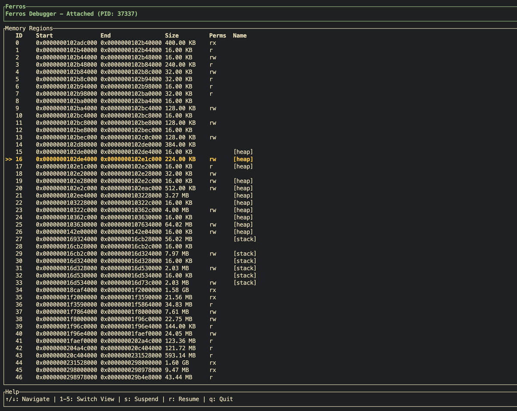Click the '7.61 MB' size in row 37
Screen dimensions: 517x411
tap(177, 312)
